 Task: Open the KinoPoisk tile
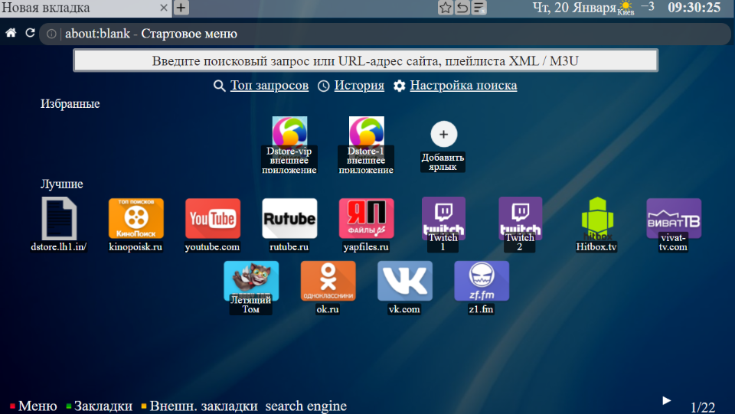pos(136,219)
